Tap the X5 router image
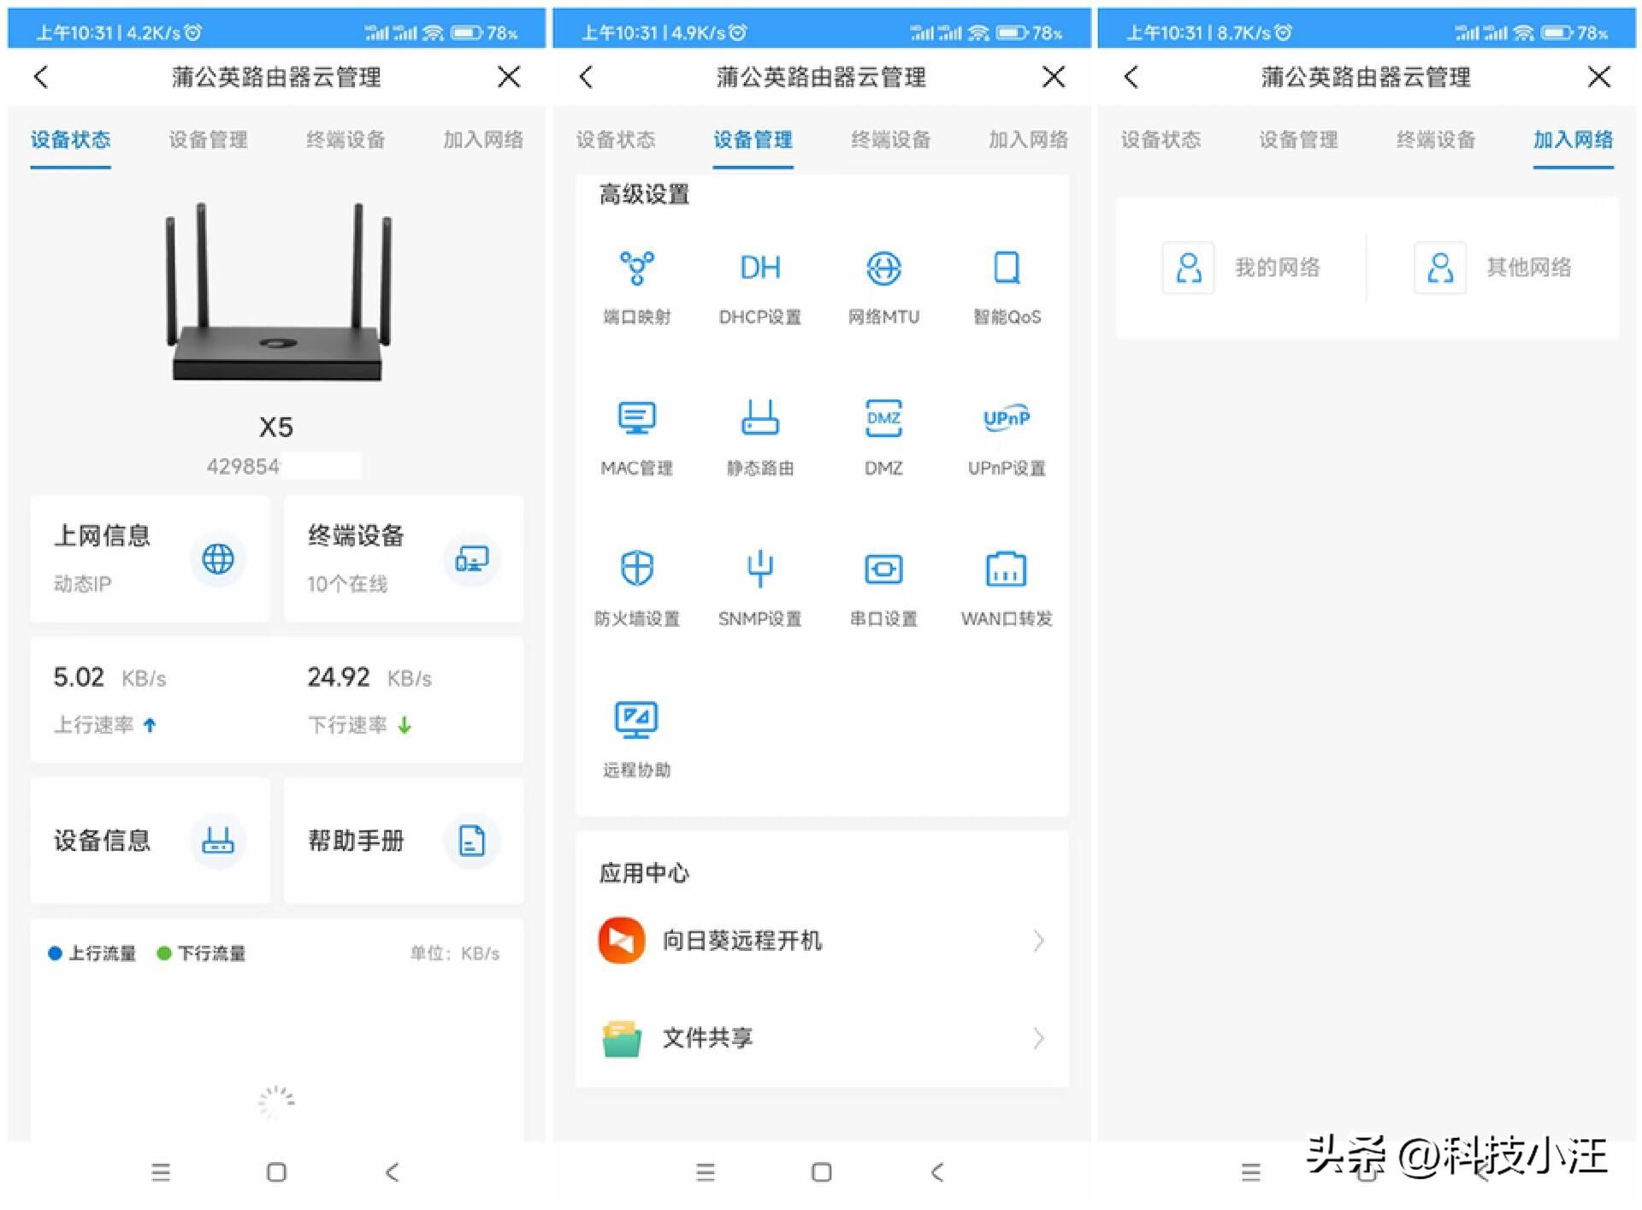This screenshot has width=1642, height=1210. point(276,295)
